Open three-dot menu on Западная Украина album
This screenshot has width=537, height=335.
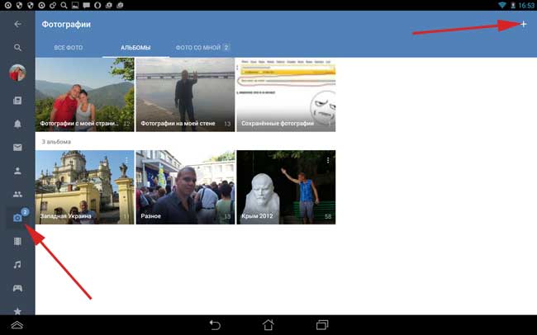point(126,159)
